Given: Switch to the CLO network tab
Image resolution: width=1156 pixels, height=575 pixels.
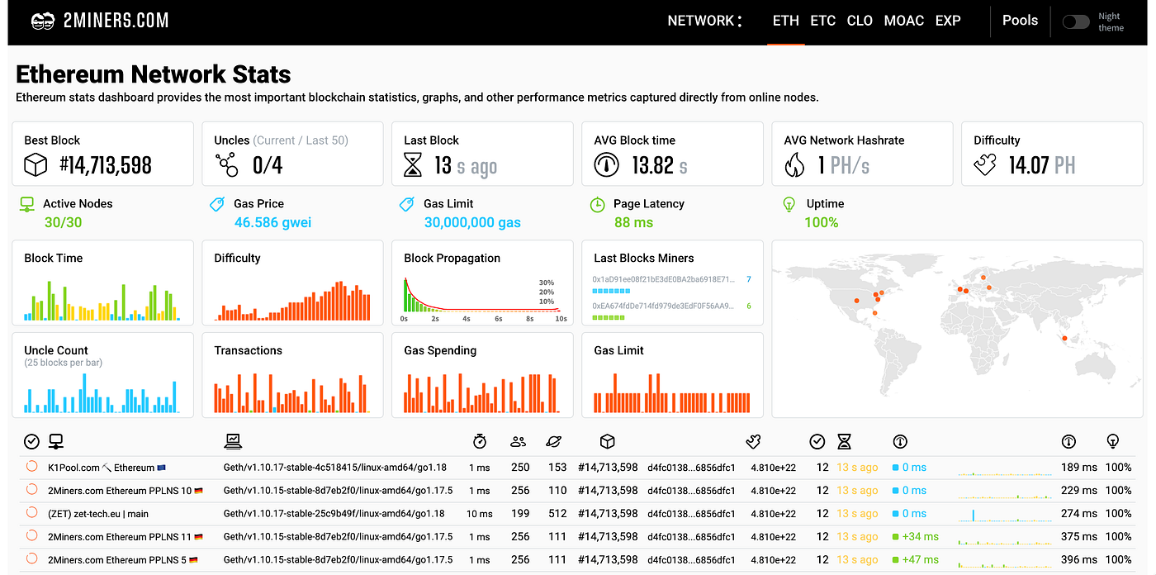Looking at the screenshot, I should coord(860,21).
